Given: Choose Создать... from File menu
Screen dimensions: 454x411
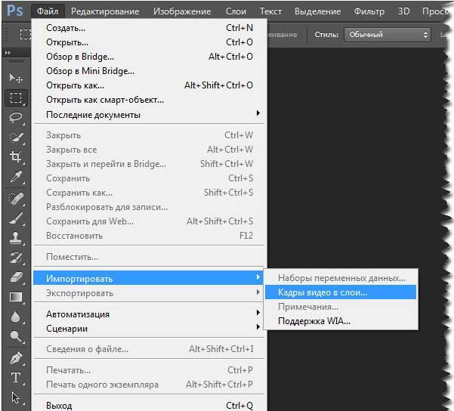Looking at the screenshot, I should tap(149, 28).
